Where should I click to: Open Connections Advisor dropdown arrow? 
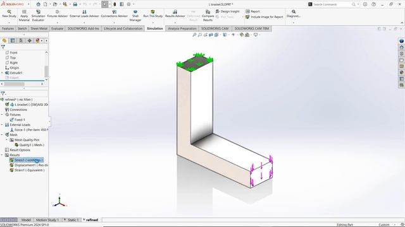114,23
